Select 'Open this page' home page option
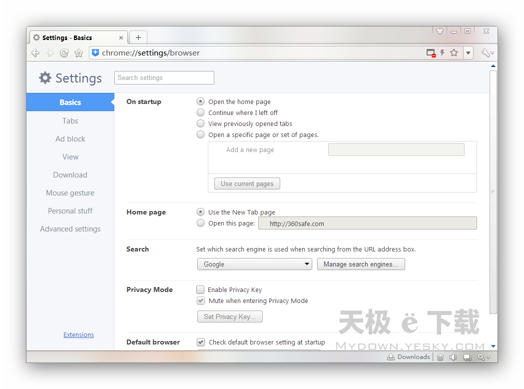The height and width of the screenshot is (389, 524). pyautogui.click(x=200, y=223)
